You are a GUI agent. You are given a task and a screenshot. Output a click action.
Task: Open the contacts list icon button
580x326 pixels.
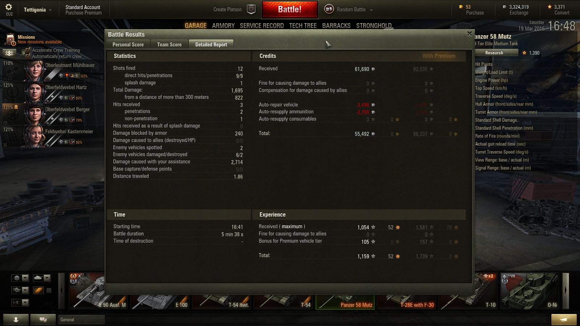tap(16, 319)
